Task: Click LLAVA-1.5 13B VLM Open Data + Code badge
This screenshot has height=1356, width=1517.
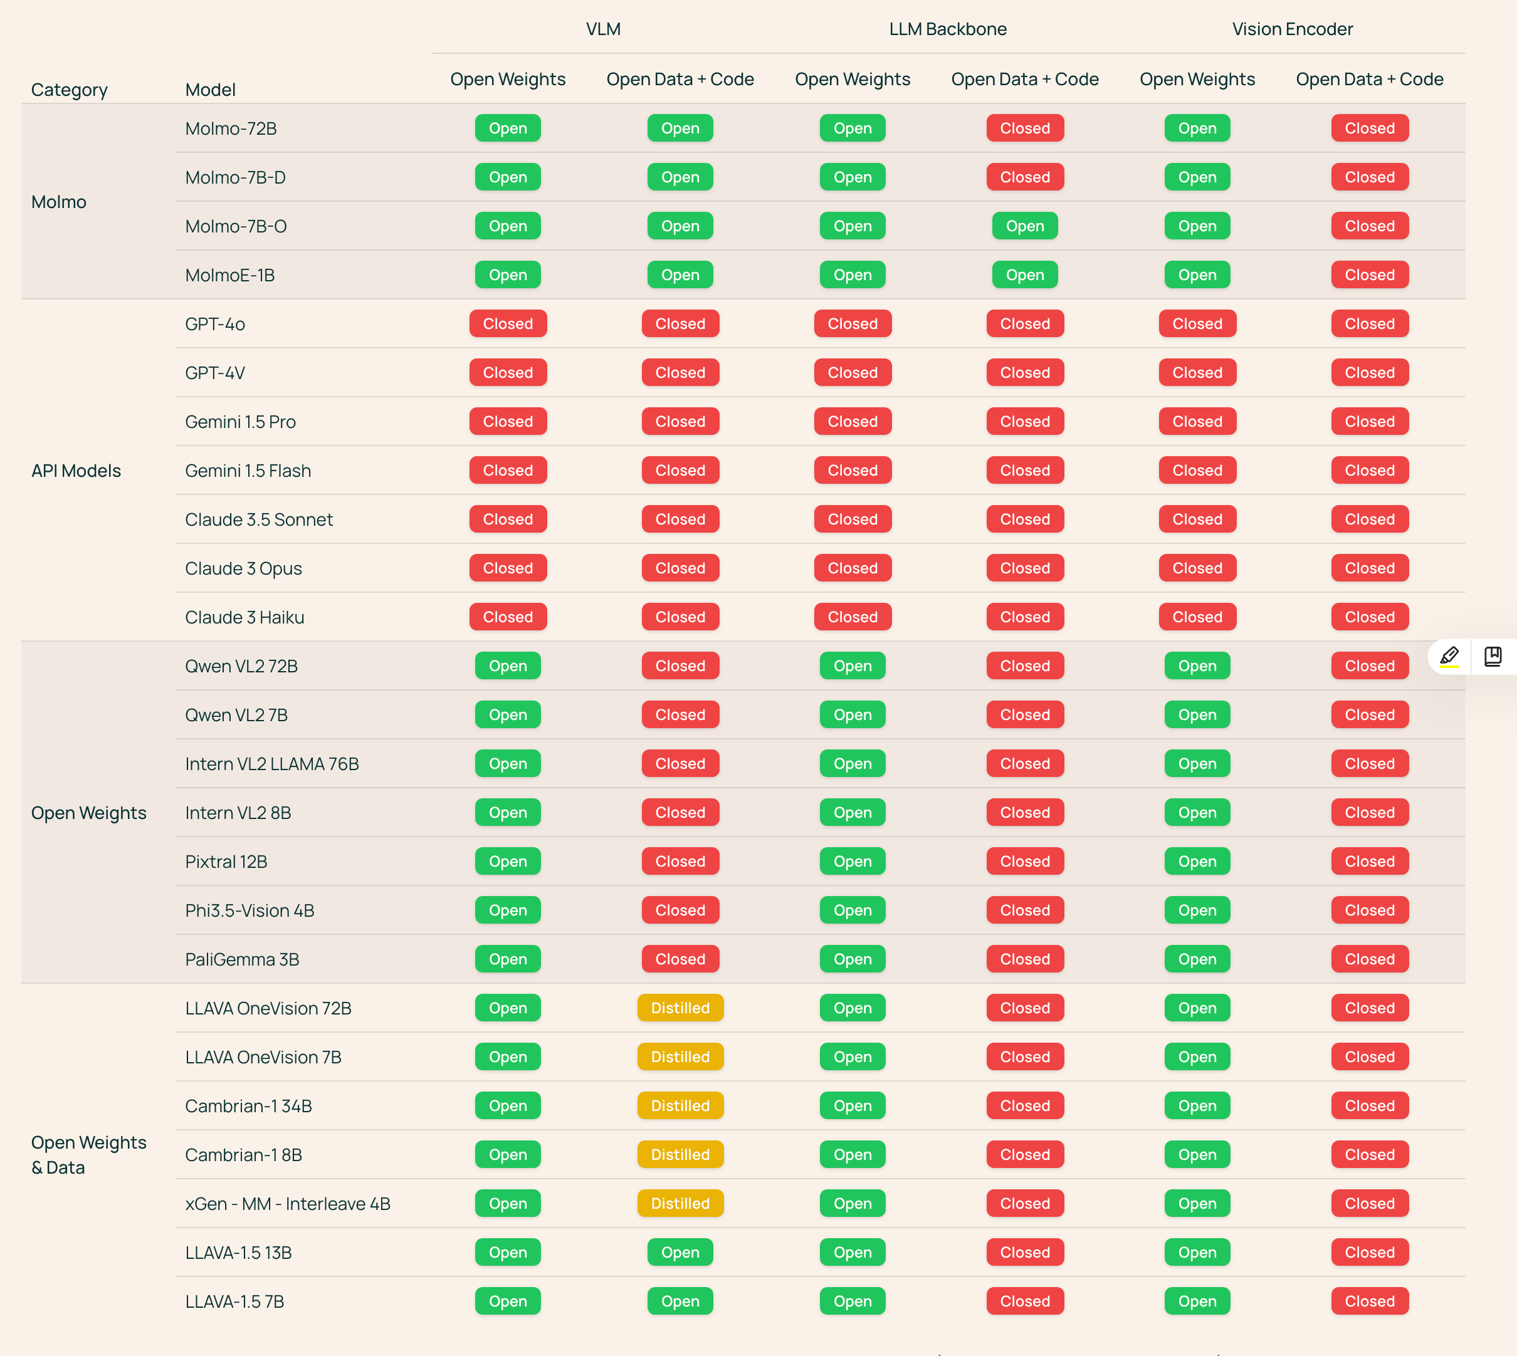Action: pos(680,1253)
